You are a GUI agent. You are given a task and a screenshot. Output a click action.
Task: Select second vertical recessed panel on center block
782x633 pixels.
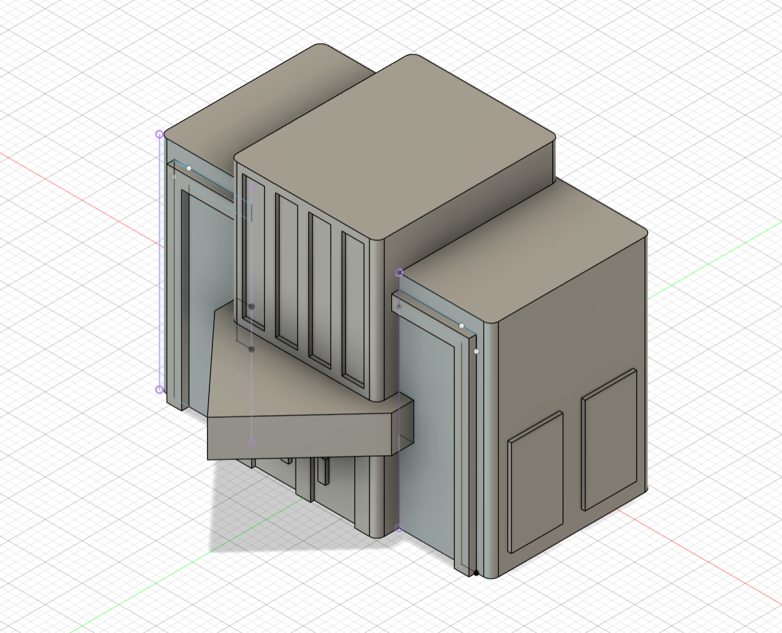click(287, 272)
